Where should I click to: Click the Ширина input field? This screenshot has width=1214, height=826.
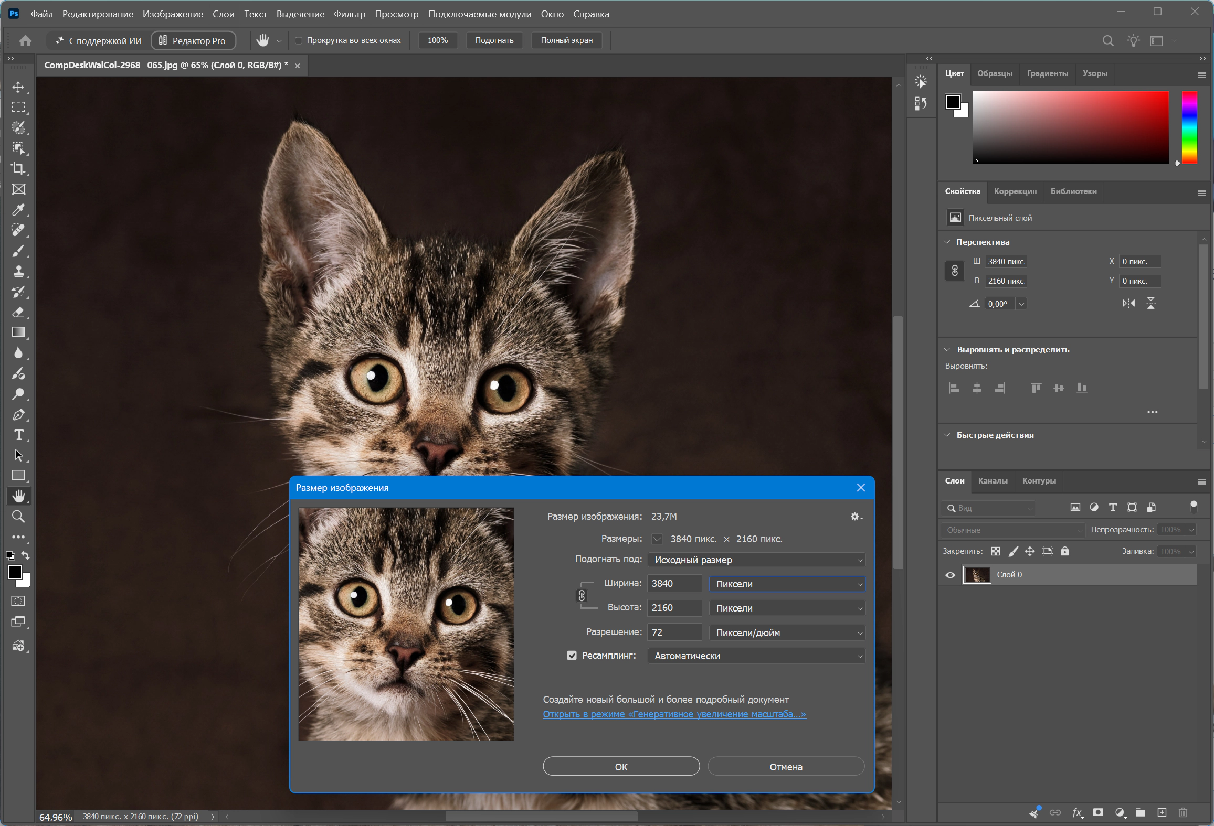pyautogui.click(x=674, y=584)
